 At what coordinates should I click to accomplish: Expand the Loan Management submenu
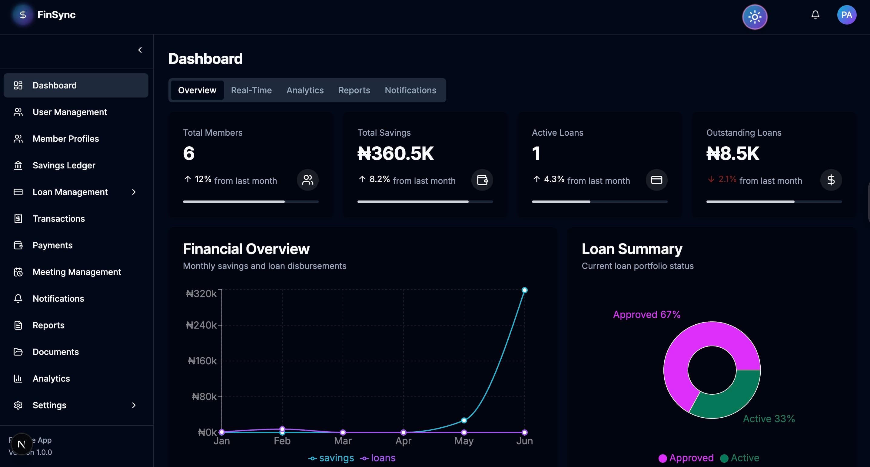[134, 192]
